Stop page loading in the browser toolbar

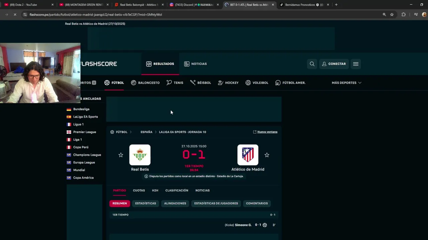(x=15, y=15)
